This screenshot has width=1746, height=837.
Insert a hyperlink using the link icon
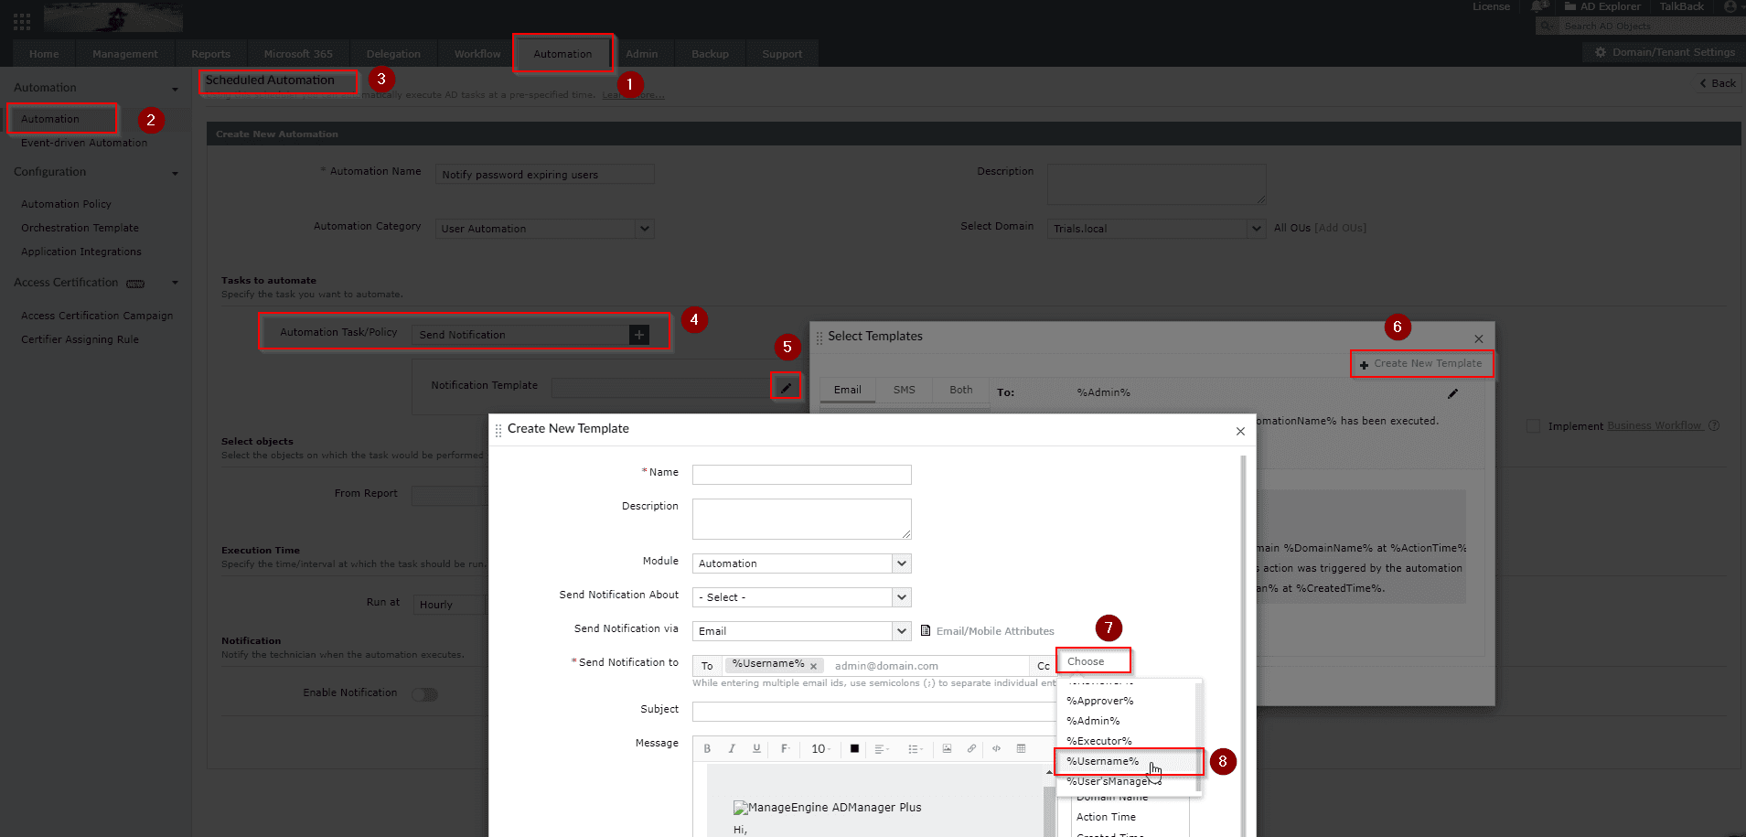pyautogui.click(x=971, y=749)
